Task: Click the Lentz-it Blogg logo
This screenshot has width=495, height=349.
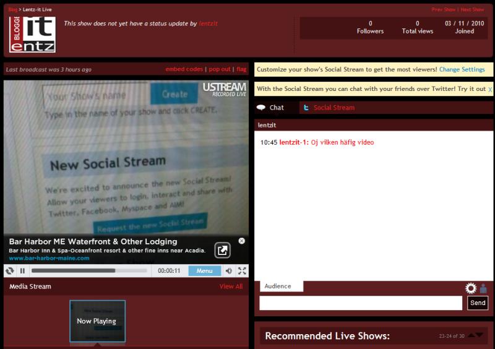Action: (x=32, y=34)
